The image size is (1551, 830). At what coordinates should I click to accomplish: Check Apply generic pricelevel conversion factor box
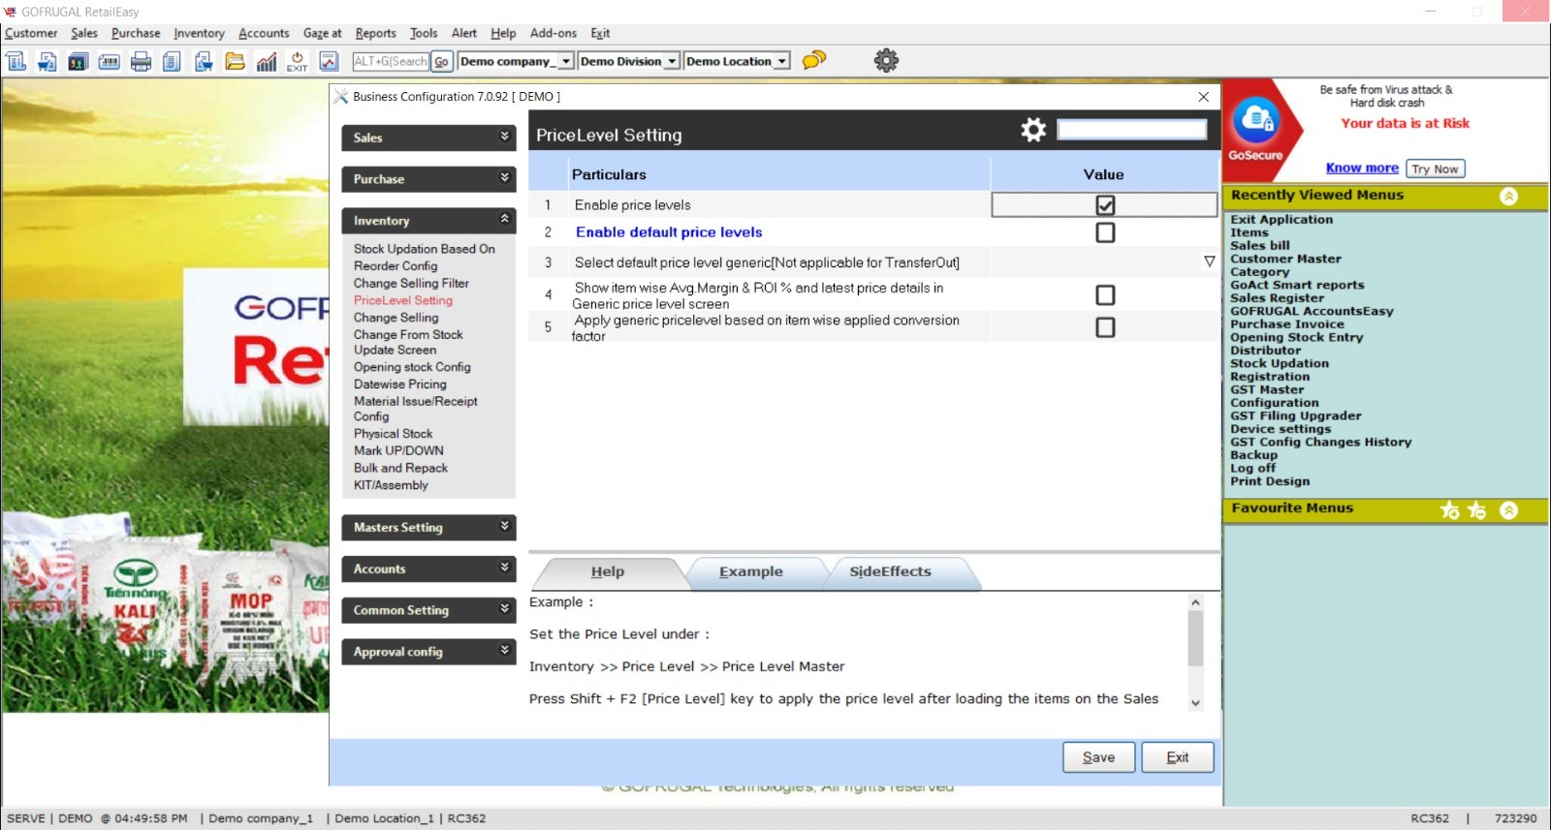point(1105,327)
